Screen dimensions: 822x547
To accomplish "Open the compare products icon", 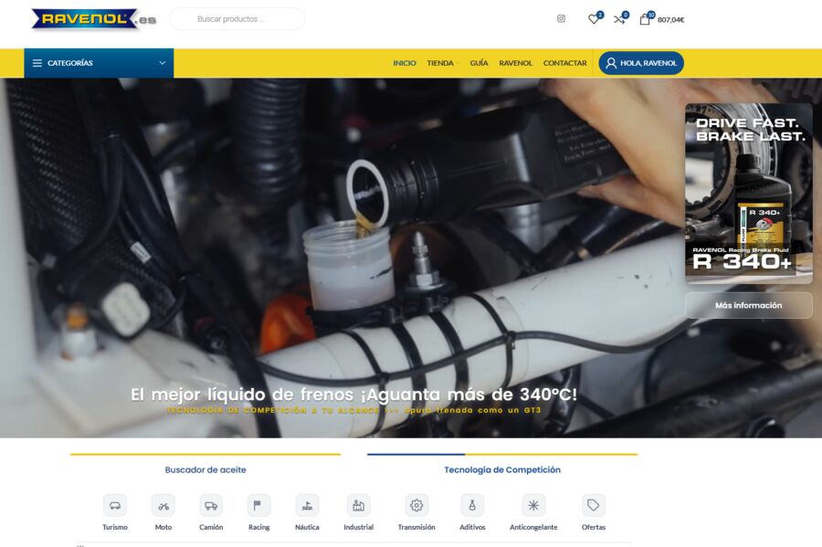I will pyautogui.click(x=619, y=19).
